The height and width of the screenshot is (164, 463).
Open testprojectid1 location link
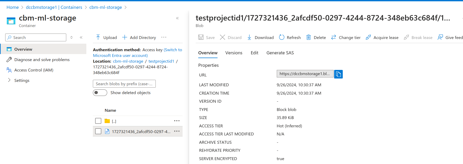point(161,61)
